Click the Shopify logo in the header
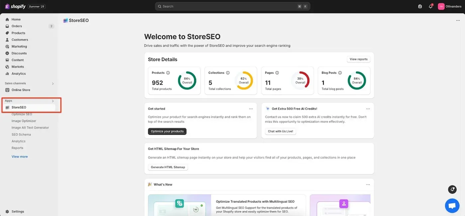The image size is (465, 216). point(15,6)
